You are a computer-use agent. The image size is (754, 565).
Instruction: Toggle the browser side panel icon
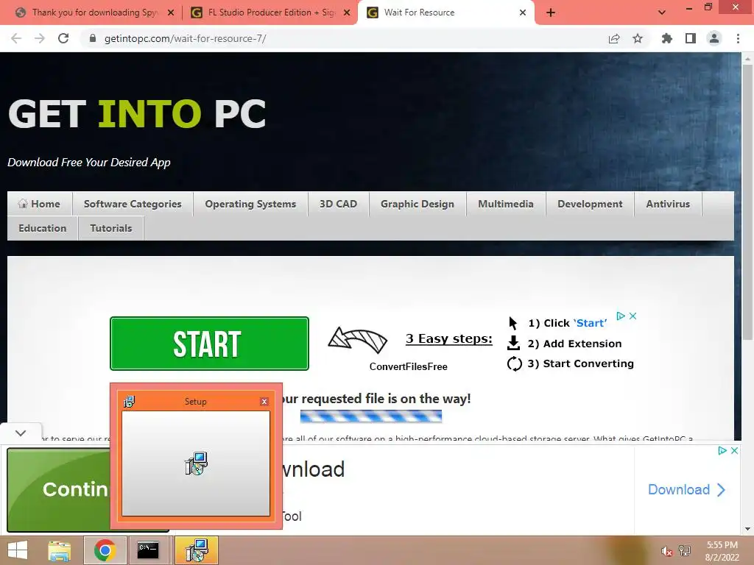pos(691,38)
